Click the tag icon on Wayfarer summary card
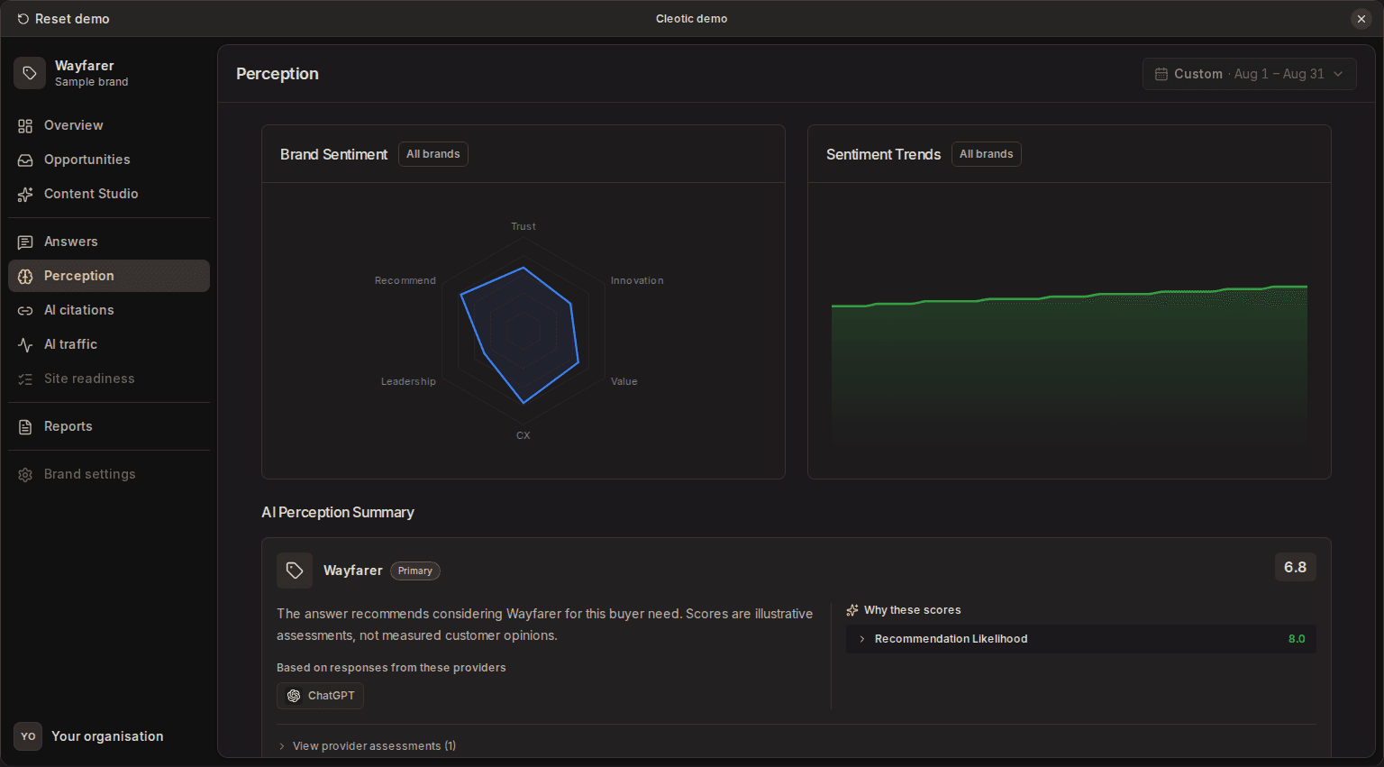 [295, 571]
